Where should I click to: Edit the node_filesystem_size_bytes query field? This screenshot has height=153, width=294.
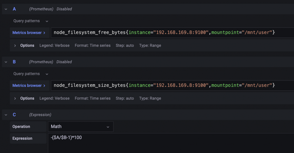(172, 85)
